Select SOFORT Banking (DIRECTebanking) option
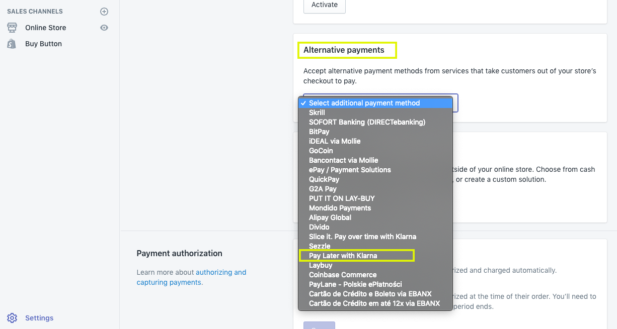617x329 pixels. 375,122
